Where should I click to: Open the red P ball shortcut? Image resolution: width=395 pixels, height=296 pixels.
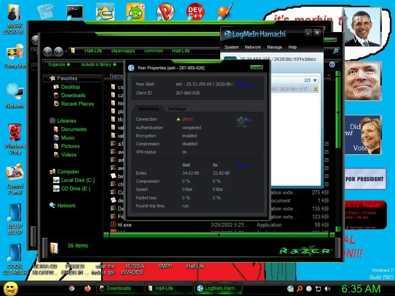[x=165, y=12]
